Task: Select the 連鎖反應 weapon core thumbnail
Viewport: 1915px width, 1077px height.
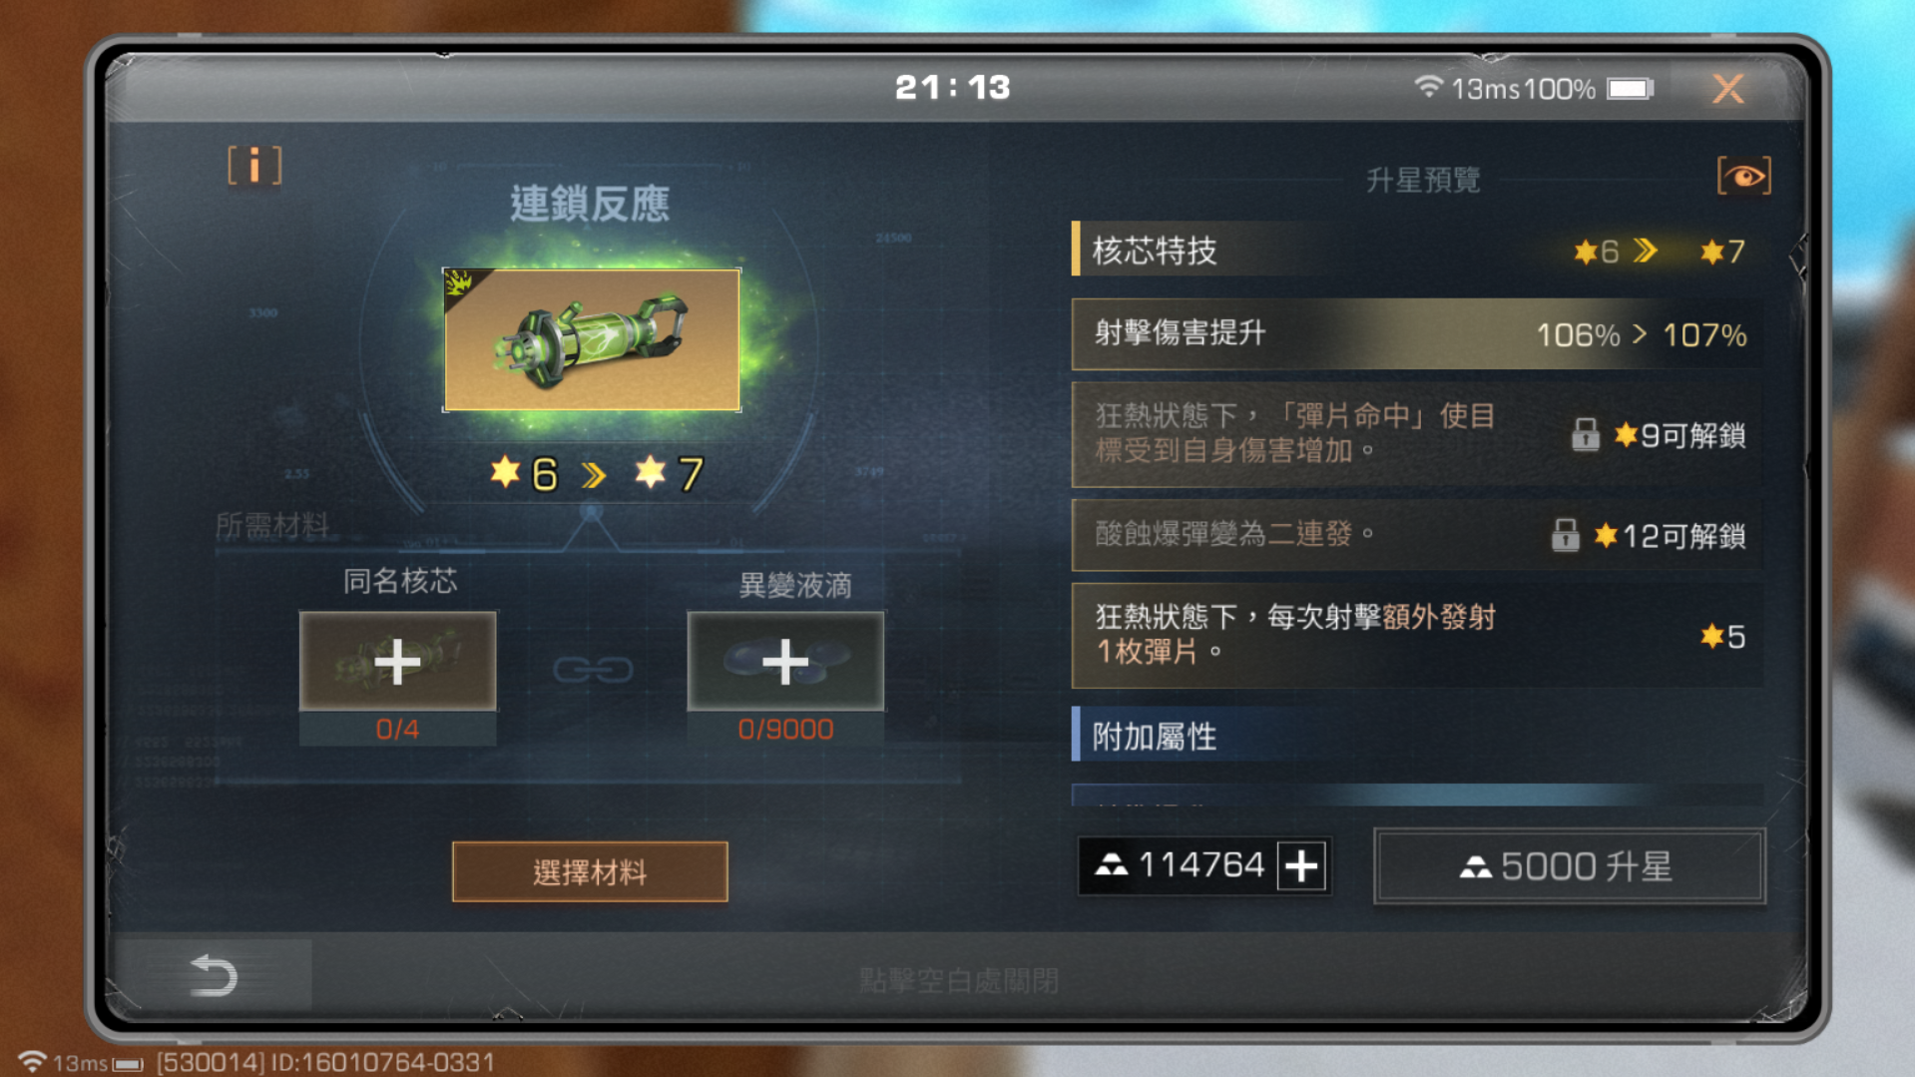Action: [x=592, y=339]
